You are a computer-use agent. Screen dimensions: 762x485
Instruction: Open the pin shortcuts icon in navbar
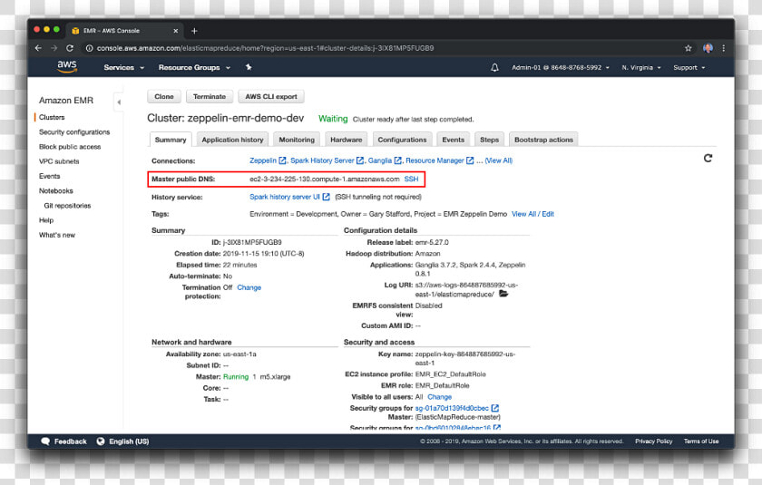point(249,67)
